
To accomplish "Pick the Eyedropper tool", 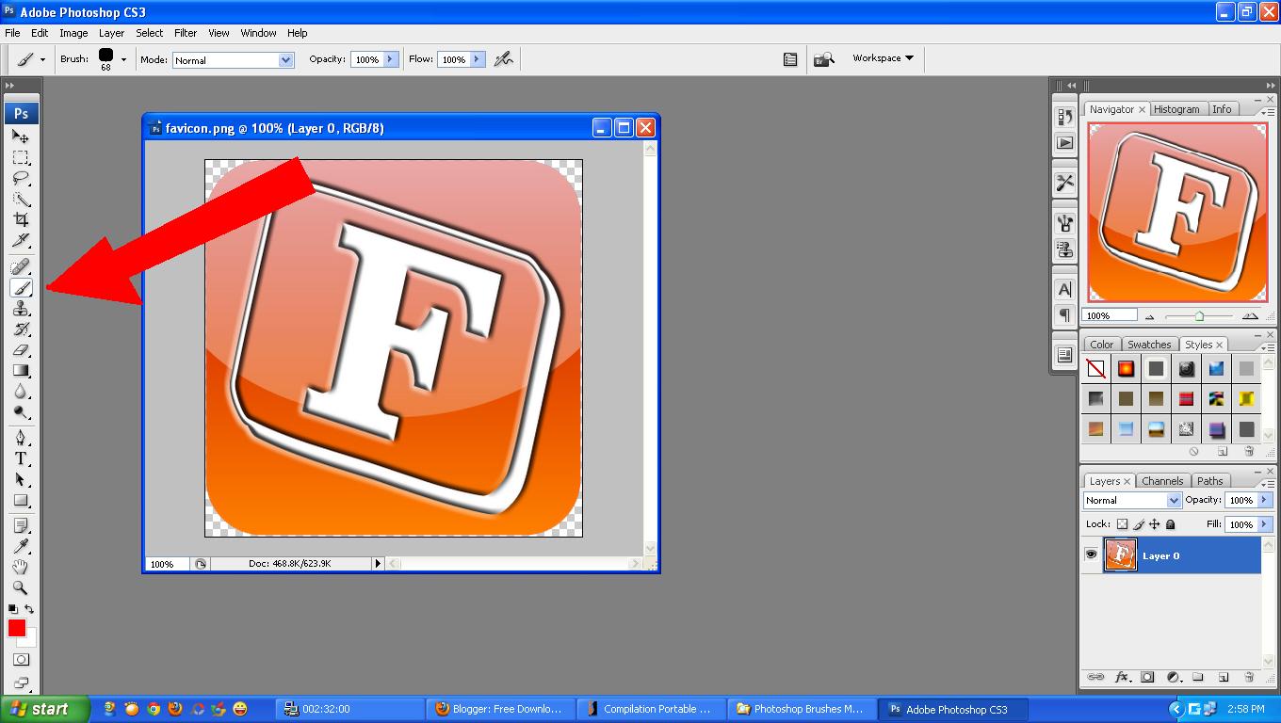I will pos(21,546).
